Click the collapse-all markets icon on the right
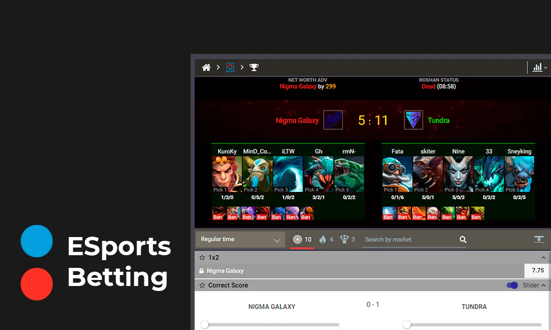 (x=538, y=239)
